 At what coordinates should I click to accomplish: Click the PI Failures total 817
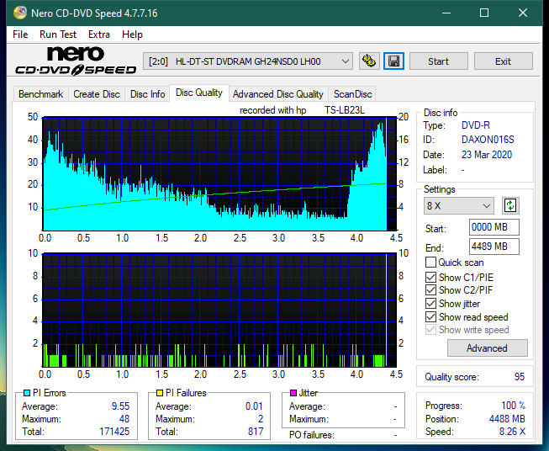256,432
